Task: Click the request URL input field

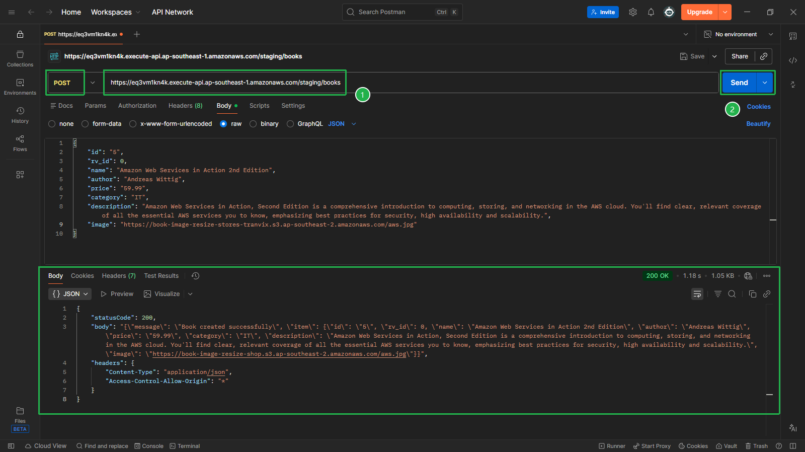Action: (411, 83)
